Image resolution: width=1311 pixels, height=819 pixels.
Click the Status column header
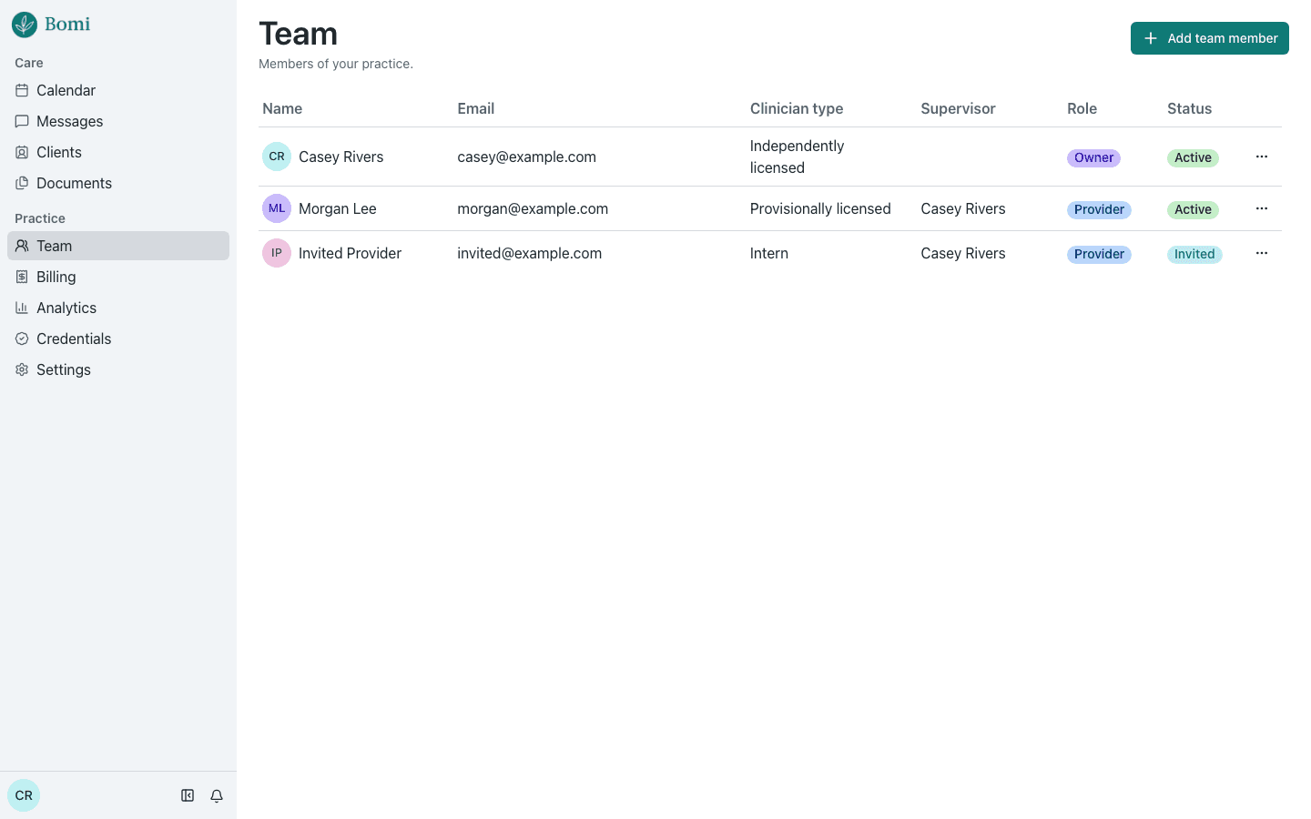(x=1189, y=108)
